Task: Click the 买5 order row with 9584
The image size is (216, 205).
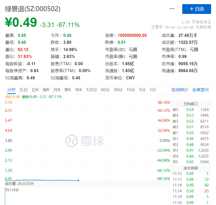Action: [x=190, y=162]
